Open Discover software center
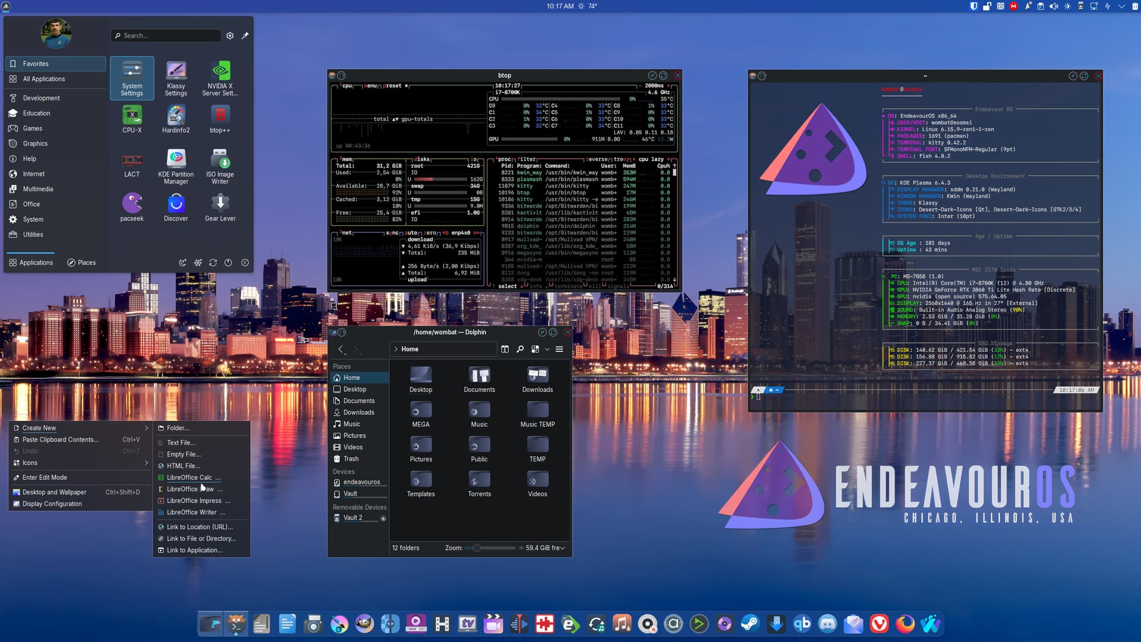Viewport: 1141px width, 642px height. click(176, 207)
